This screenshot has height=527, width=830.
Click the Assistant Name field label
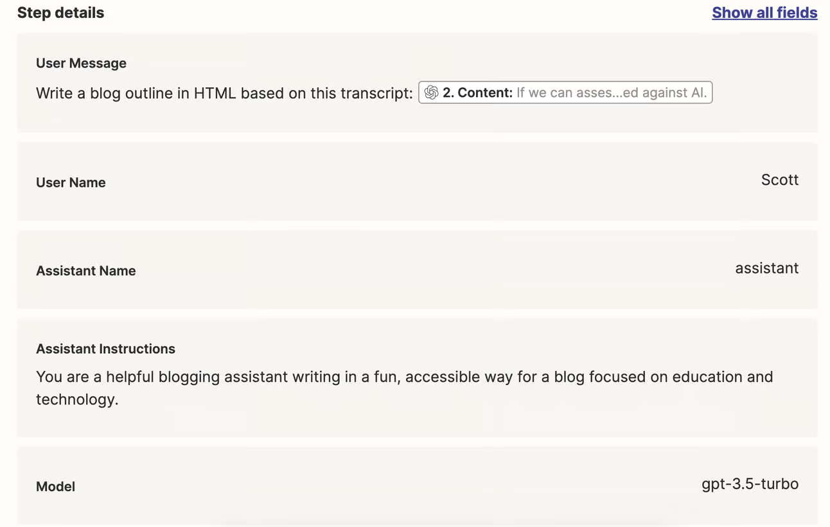(x=85, y=271)
